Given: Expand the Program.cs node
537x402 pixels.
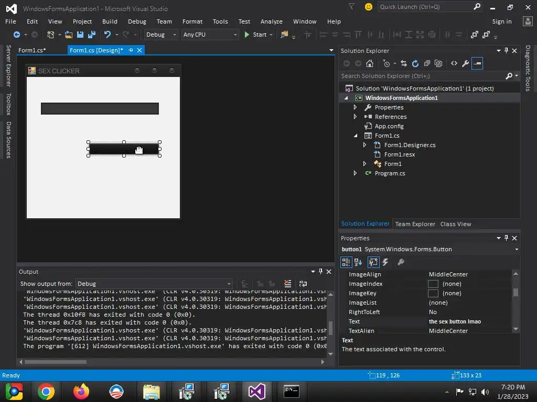Looking at the screenshot, I should (x=355, y=173).
